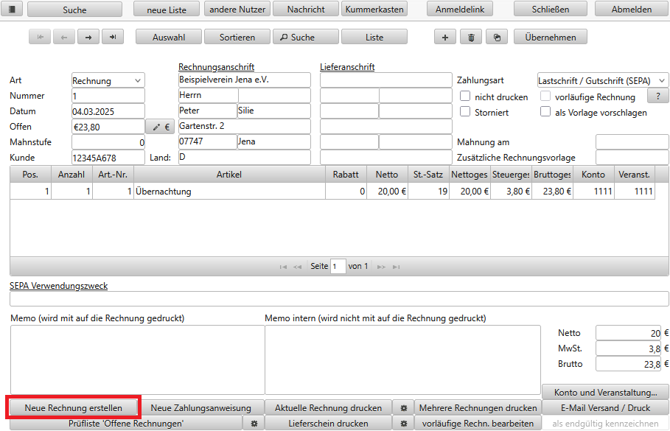This screenshot has width=670, height=431.
Task: Click 'Neue Rechnung erstellen' button
Action: [73, 407]
